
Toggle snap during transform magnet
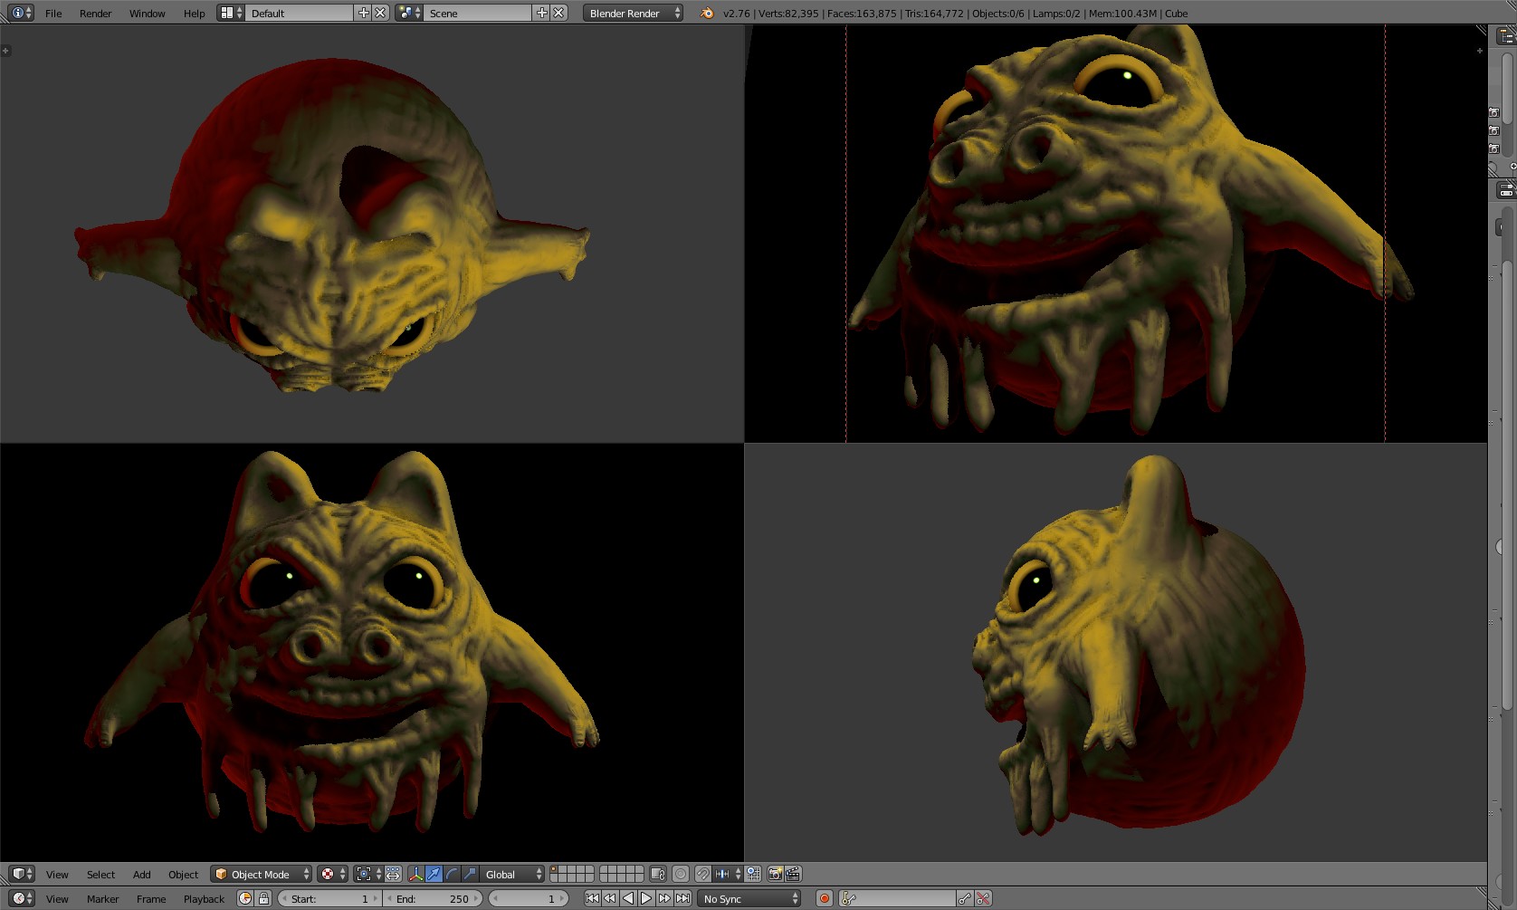[x=702, y=874]
